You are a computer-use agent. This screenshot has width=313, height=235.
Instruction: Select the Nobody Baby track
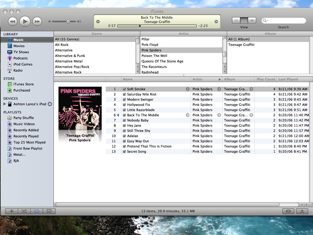207,120
